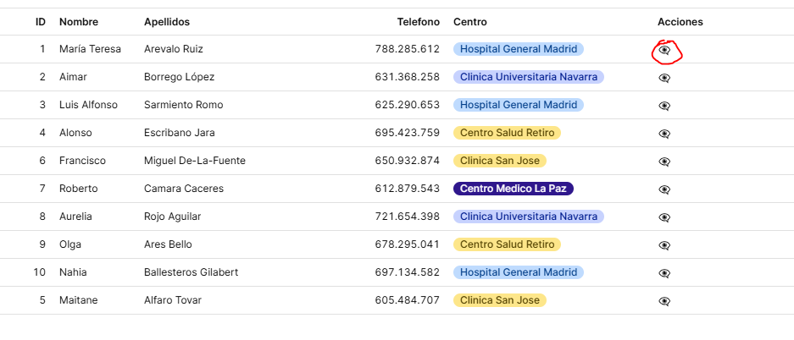Click eye icon in Alonso row

(665, 134)
